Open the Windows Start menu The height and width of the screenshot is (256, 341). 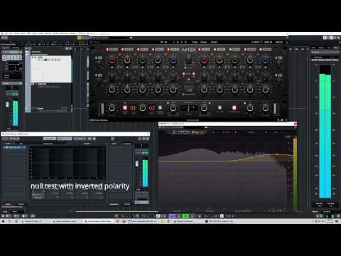pyautogui.click(x=3, y=221)
